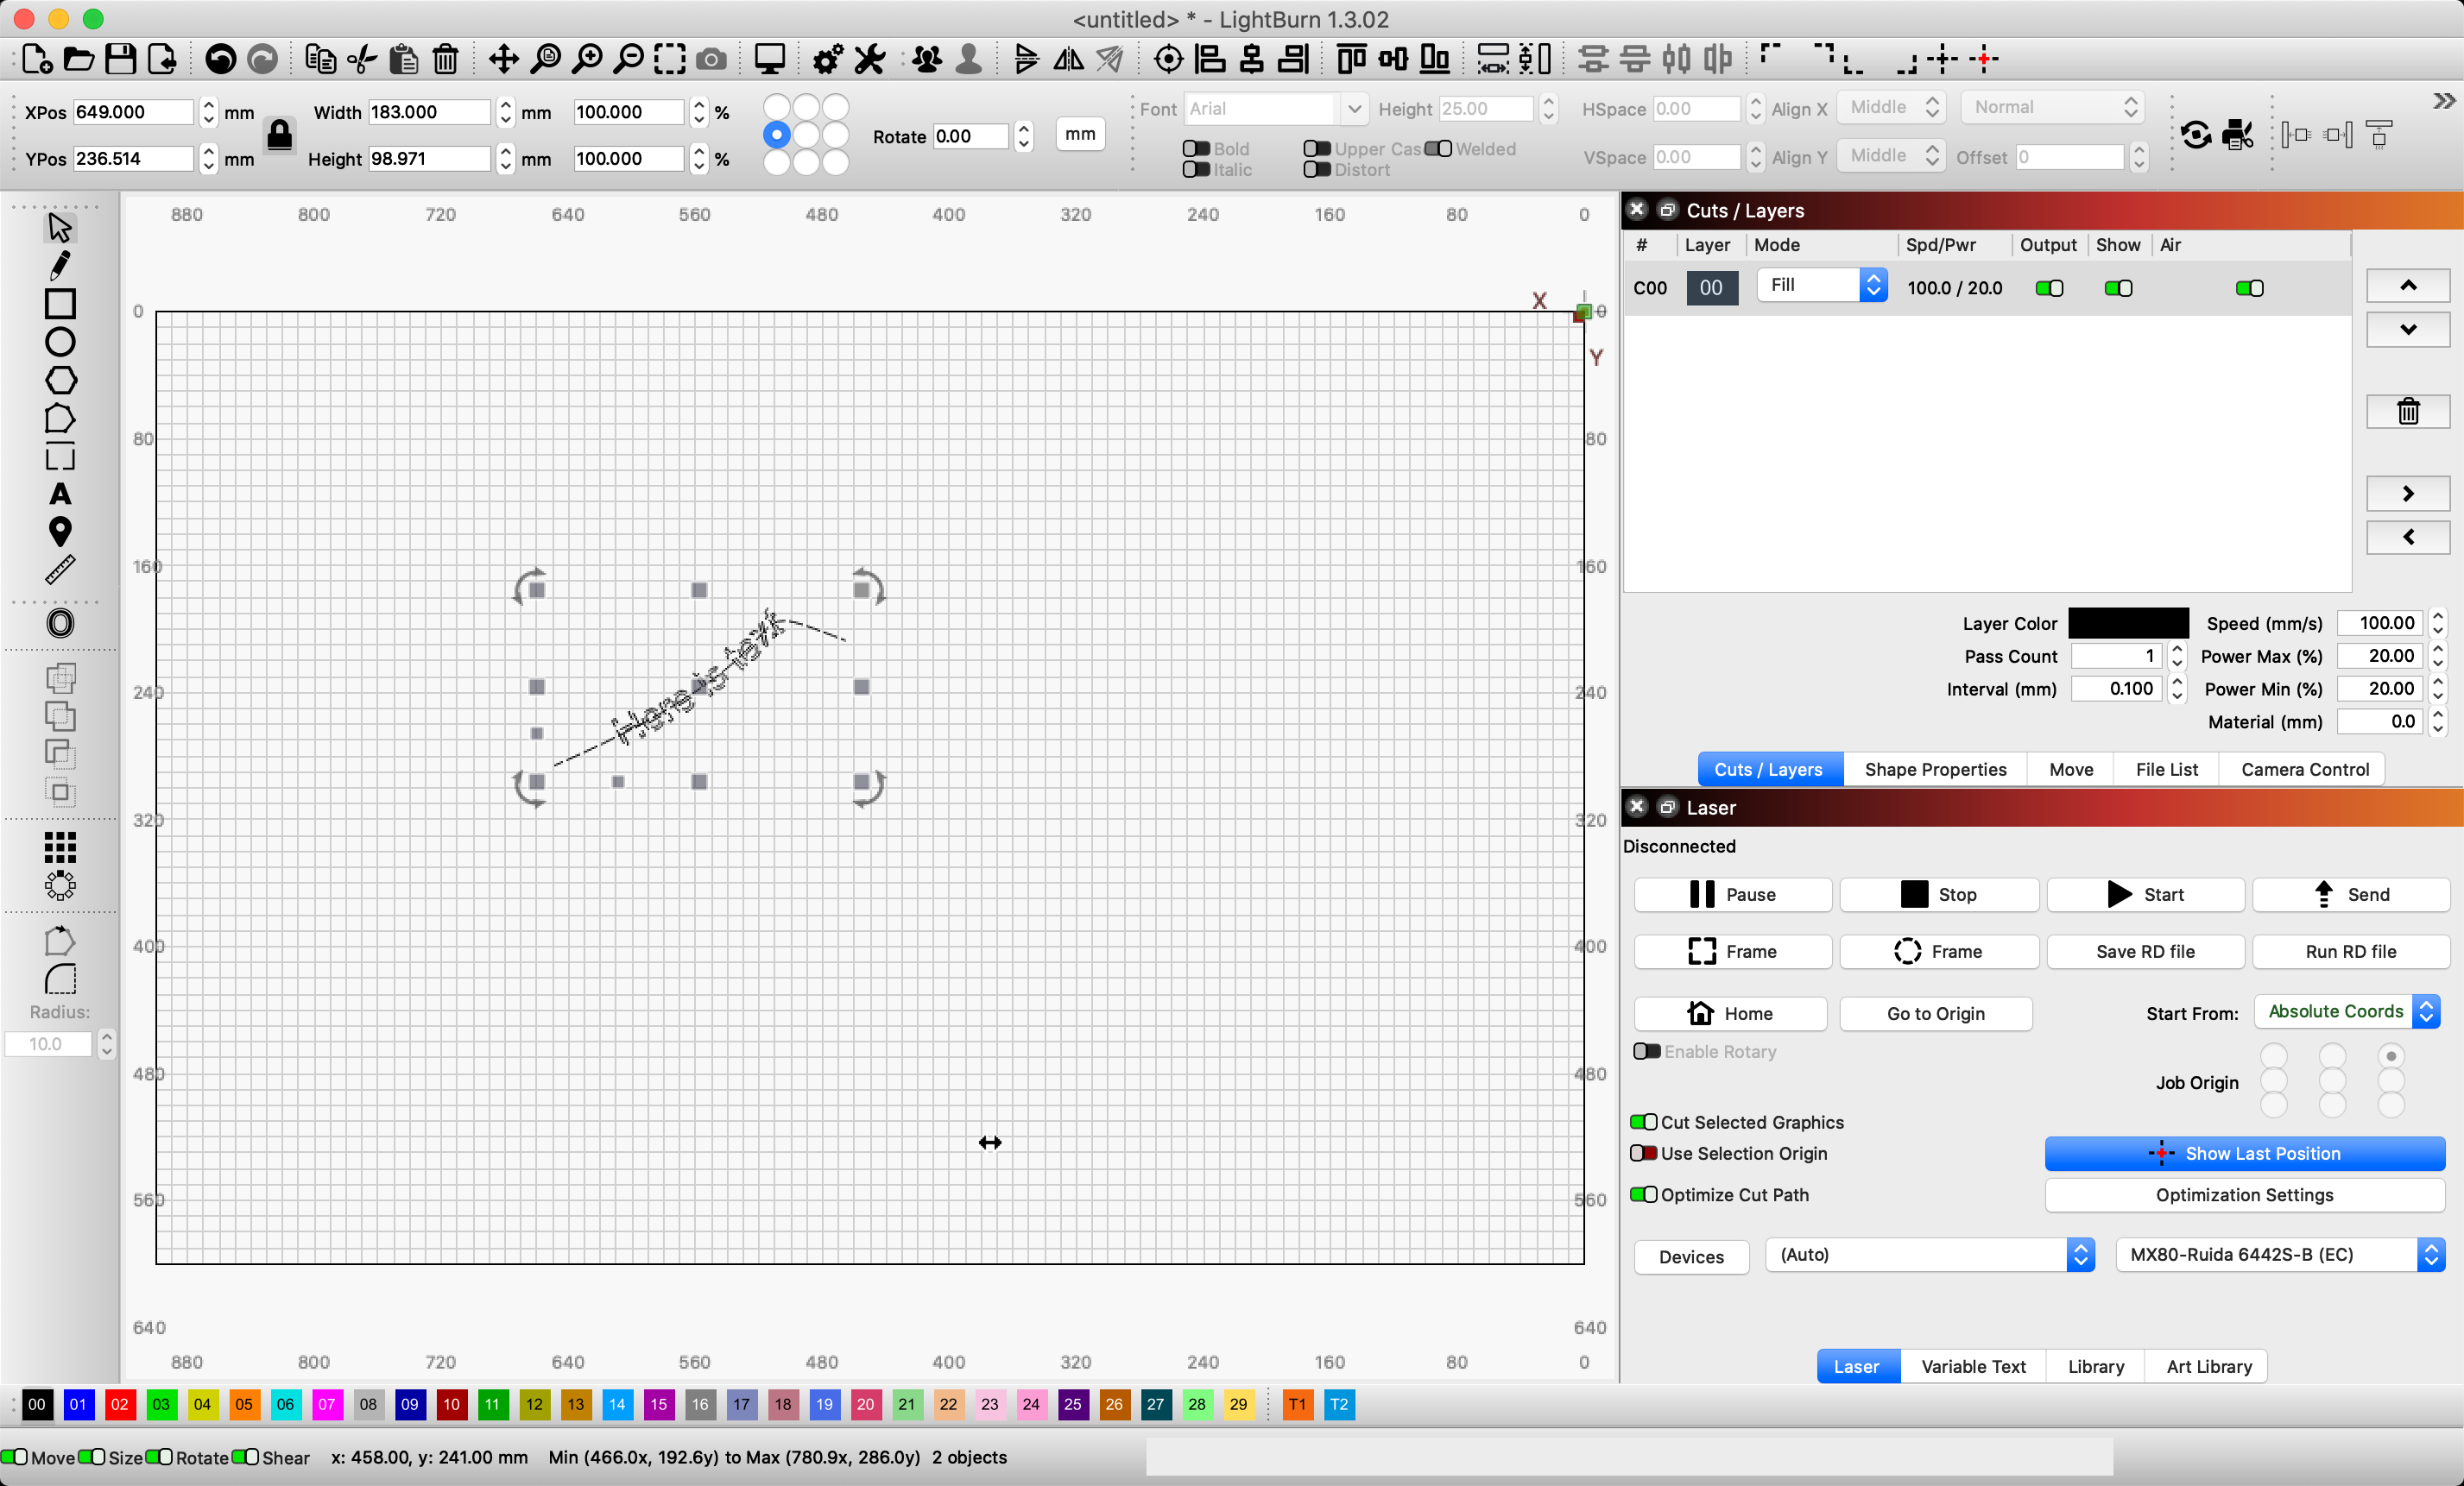Click the Save floppy disk icon
The image size is (2464, 1486).
click(121, 59)
